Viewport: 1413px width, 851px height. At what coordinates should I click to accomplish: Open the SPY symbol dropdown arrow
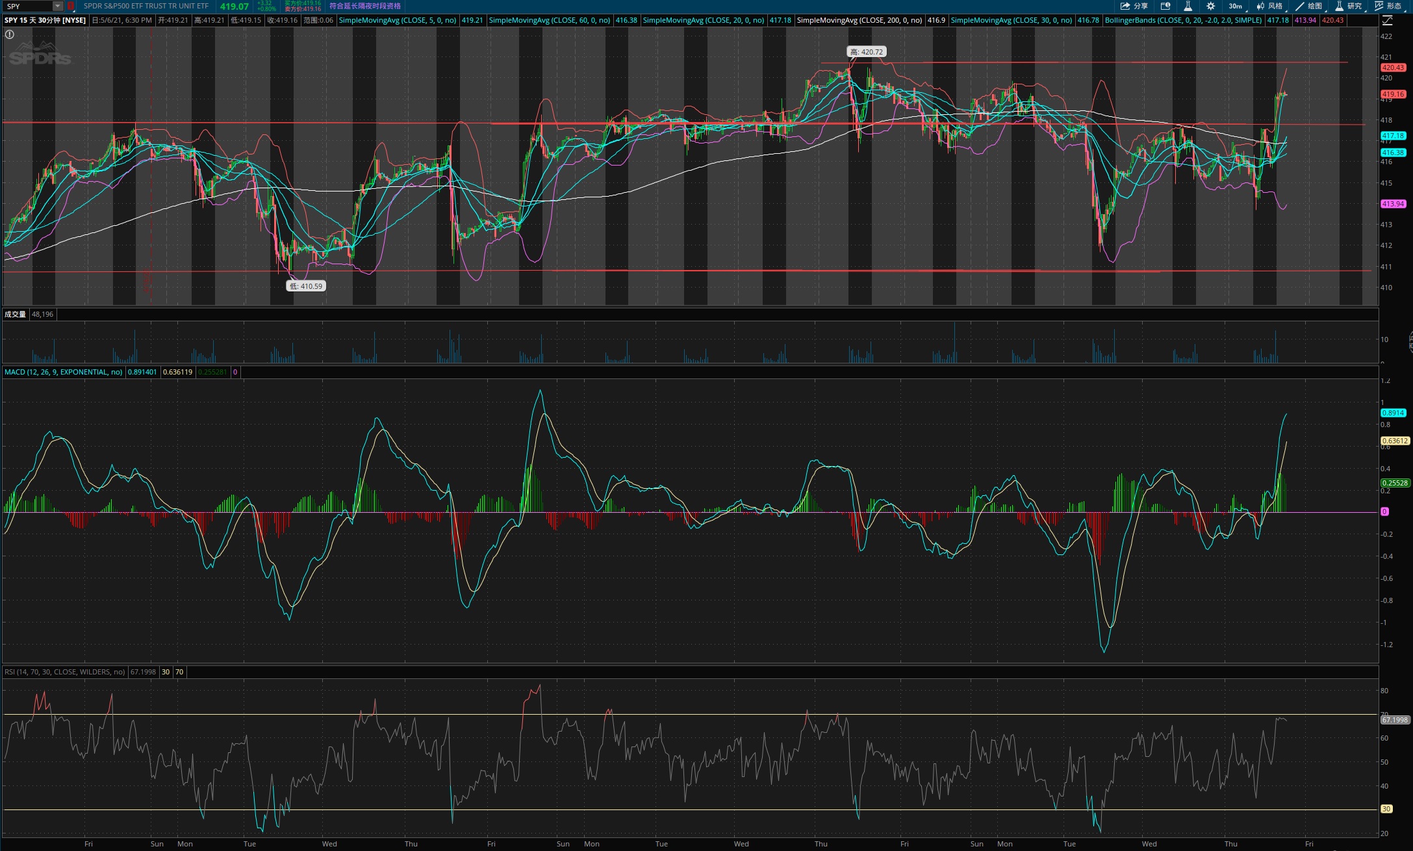click(x=58, y=6)
